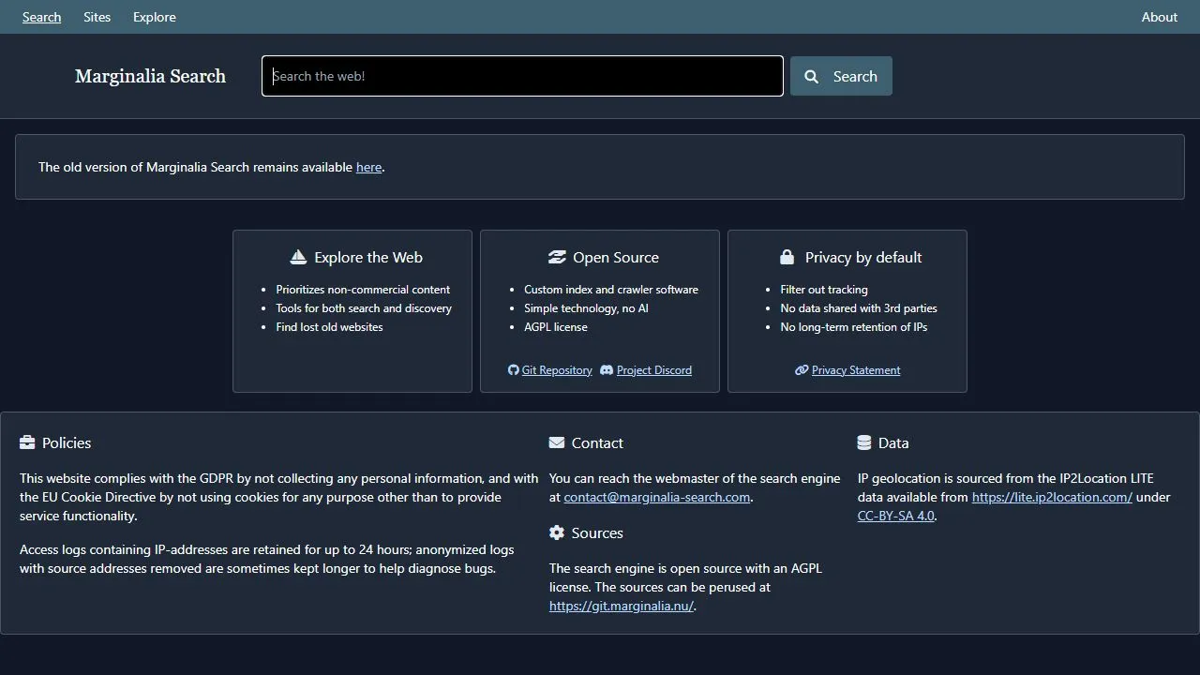Click the GDPR compliance paragraph in Policies

pyautogui.click(x=279, y=497)
